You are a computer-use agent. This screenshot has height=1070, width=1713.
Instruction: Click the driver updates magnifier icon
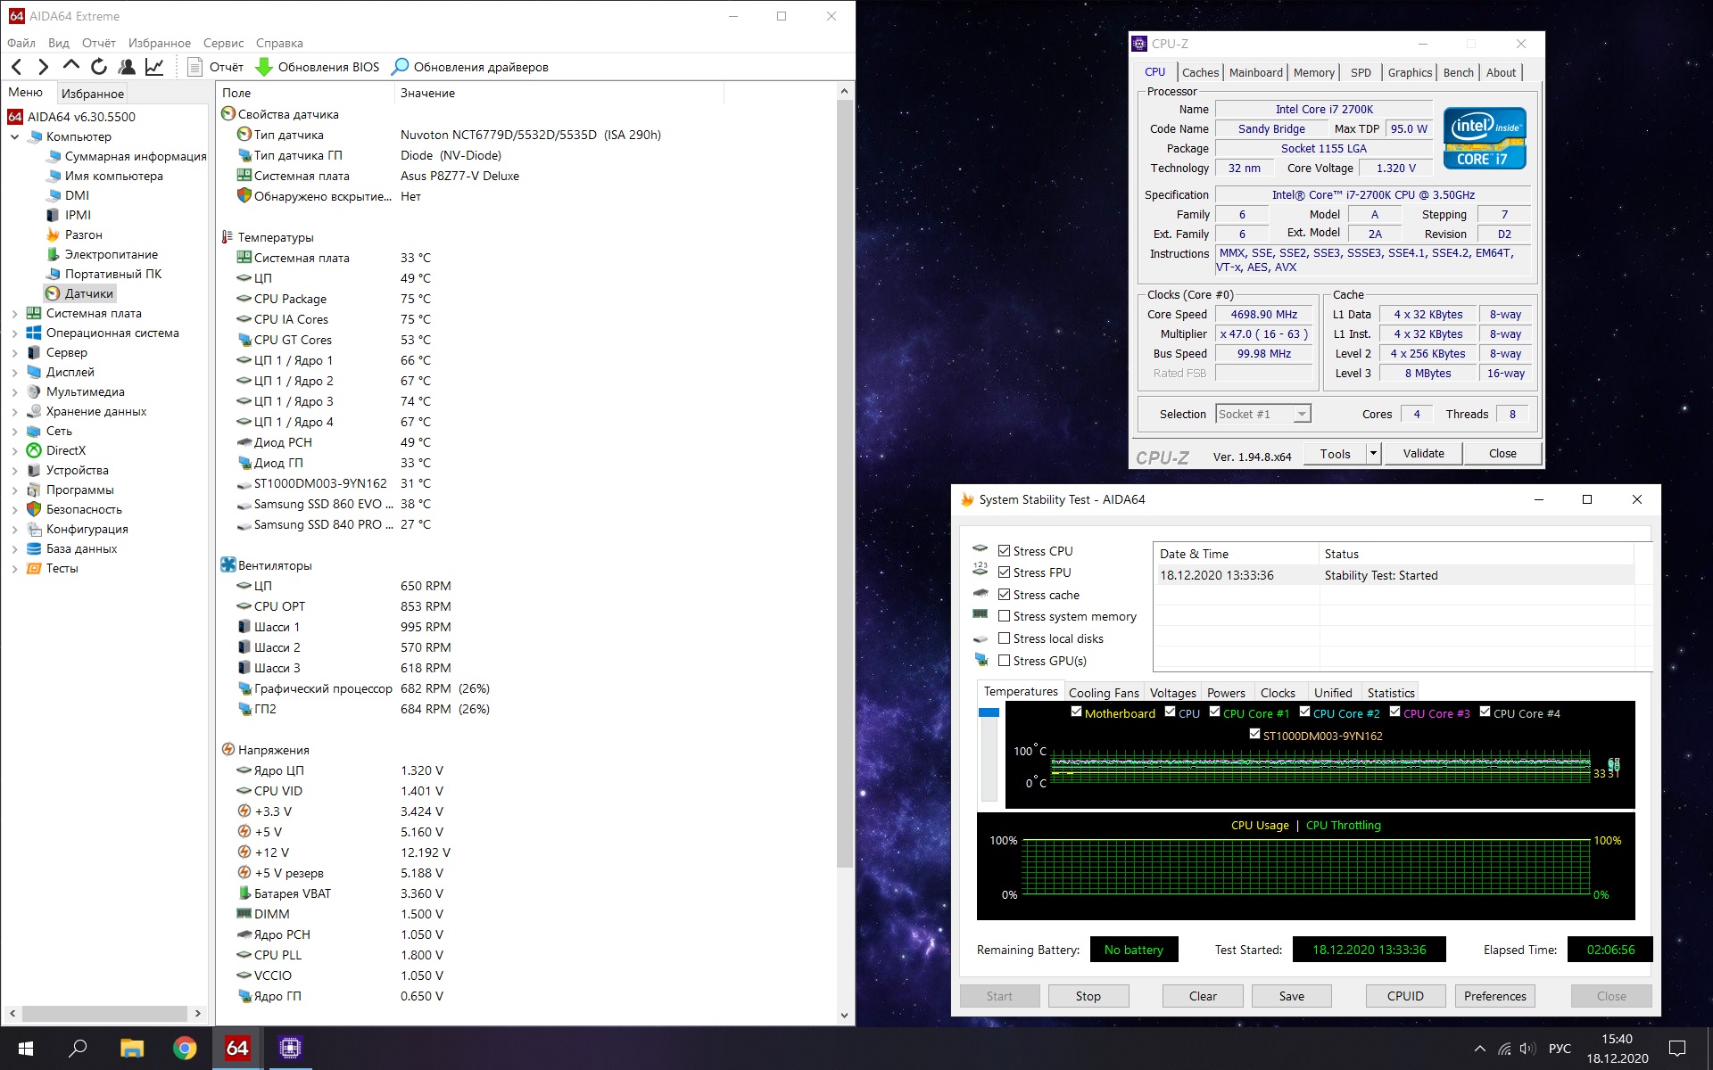pos(401,67)
